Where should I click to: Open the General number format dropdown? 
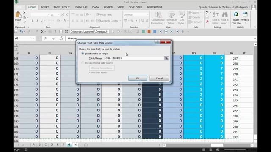pos(147,15)
